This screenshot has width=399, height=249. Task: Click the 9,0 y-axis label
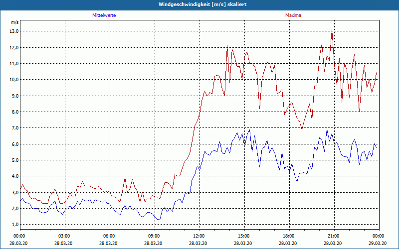pyautogui.click(x=15, y=96)
